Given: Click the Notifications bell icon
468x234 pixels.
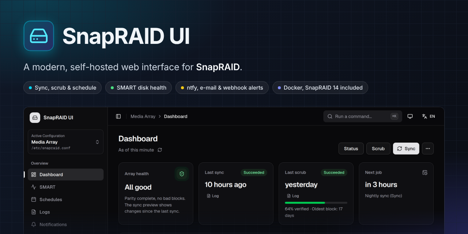Looking at the screenshot, I should pos(34,224).
